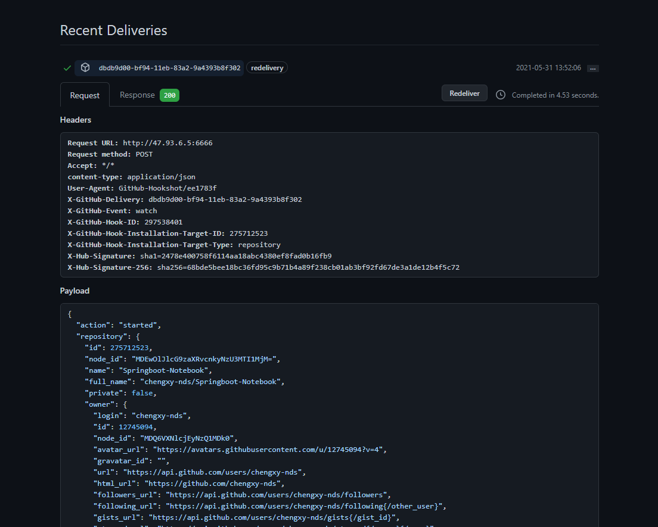Click the followers_url payload line
The width and height of the screenshot is (658, 527).
tap(242, 495)
